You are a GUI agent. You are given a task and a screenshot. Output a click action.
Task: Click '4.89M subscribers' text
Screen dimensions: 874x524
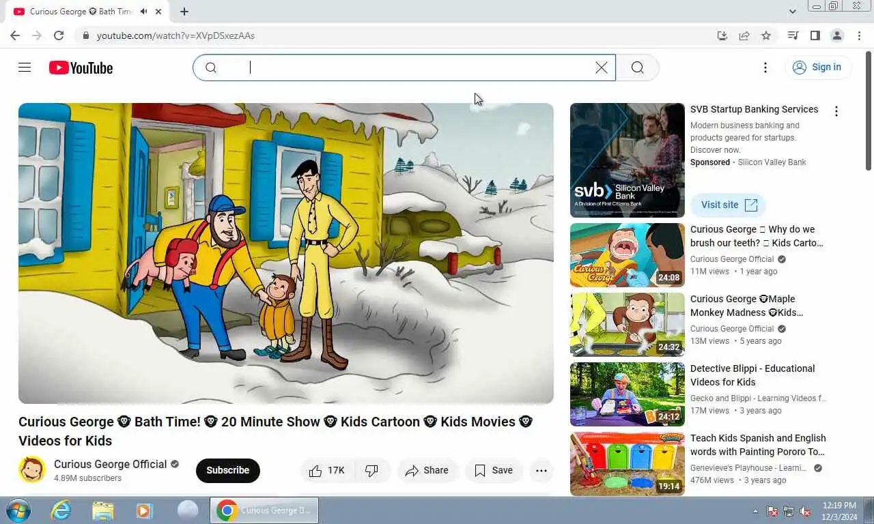[87, 478]
